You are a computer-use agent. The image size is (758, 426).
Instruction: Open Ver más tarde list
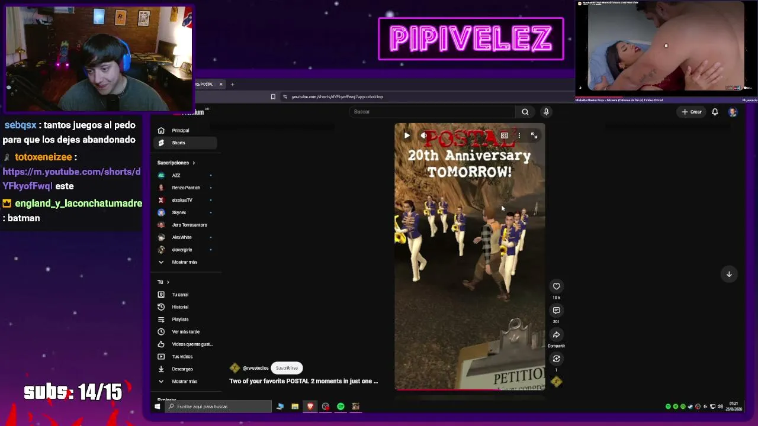click(x=187, y=332)
